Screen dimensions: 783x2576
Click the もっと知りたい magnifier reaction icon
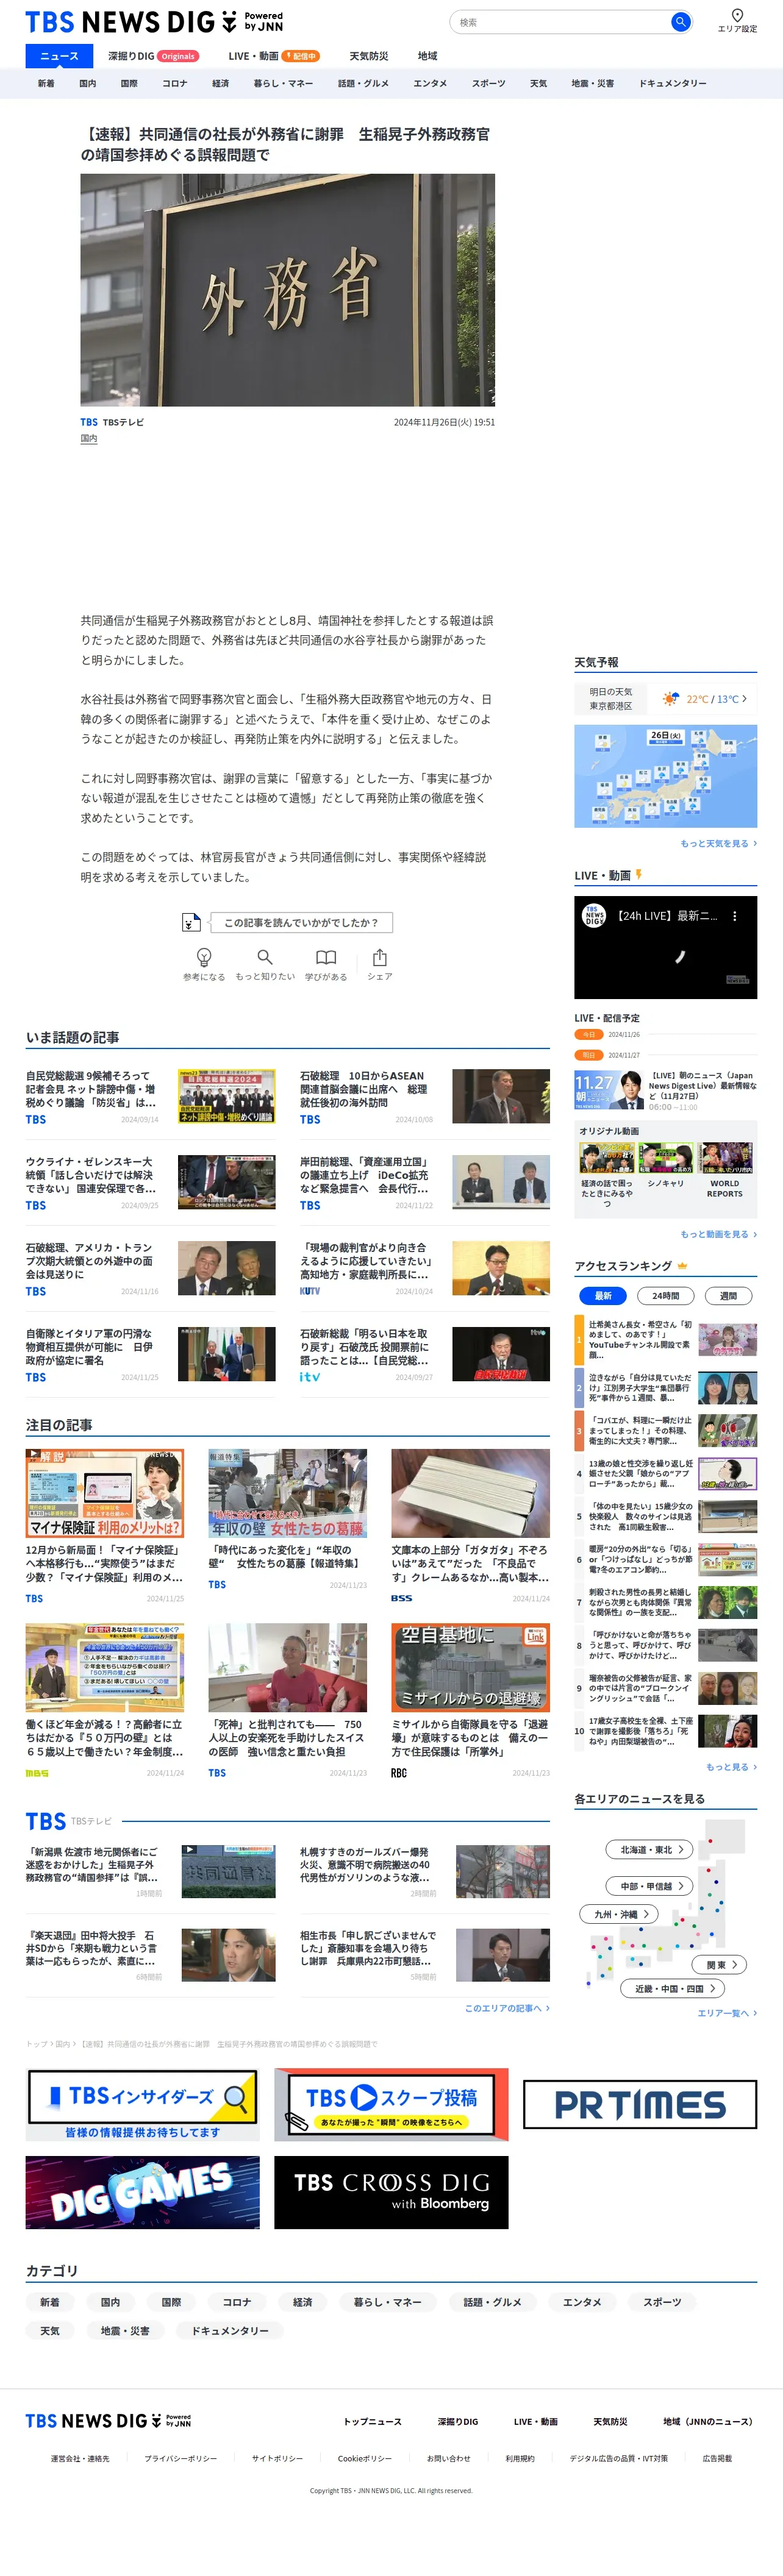[265, 957]
